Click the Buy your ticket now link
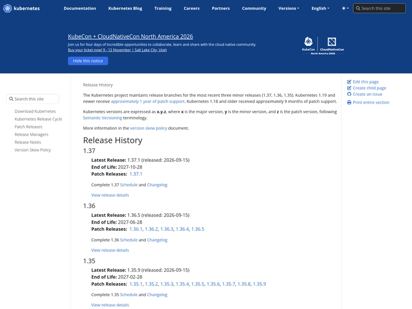 pyautogui.click(x=117, y=50)
